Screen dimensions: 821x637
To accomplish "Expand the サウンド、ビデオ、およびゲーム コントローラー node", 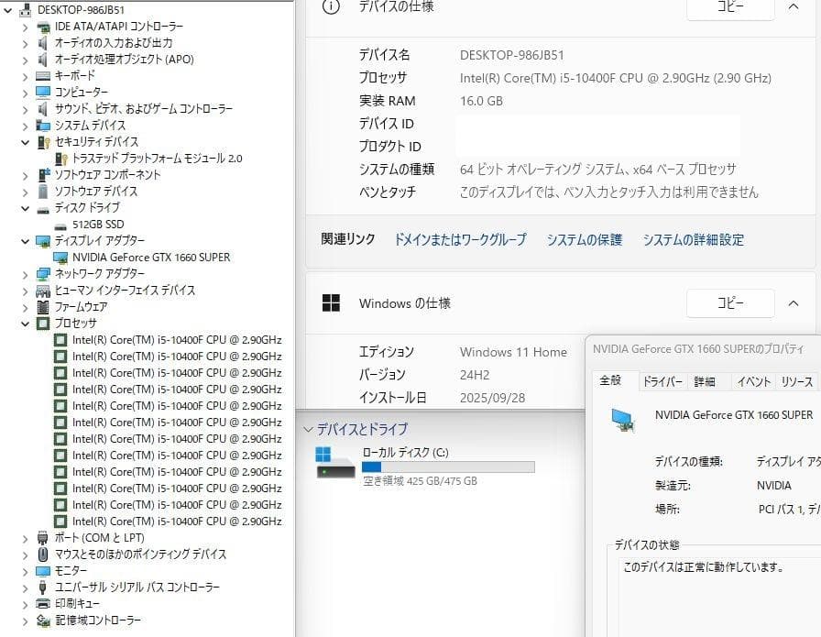I will (x=25, y=108).
